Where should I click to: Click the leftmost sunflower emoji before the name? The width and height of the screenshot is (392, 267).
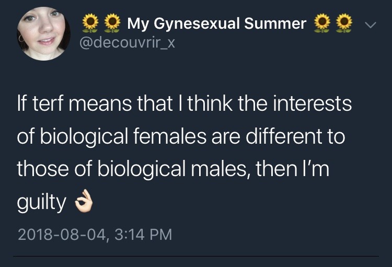pos(91,24)
